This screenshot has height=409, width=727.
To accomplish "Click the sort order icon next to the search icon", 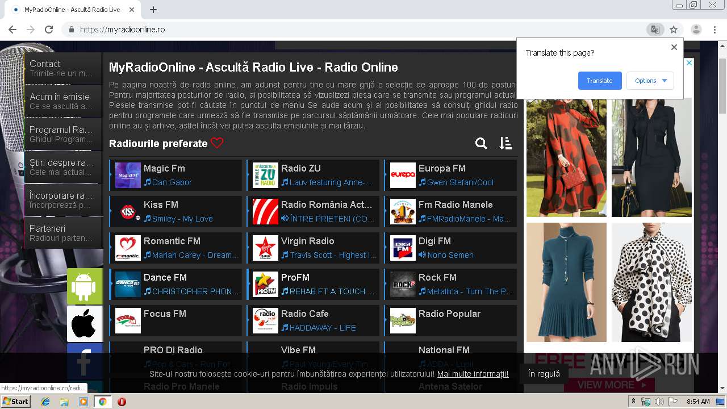I will [505, 144].
